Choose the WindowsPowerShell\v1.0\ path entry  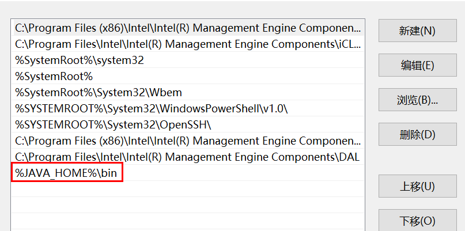tap(151, 108)
